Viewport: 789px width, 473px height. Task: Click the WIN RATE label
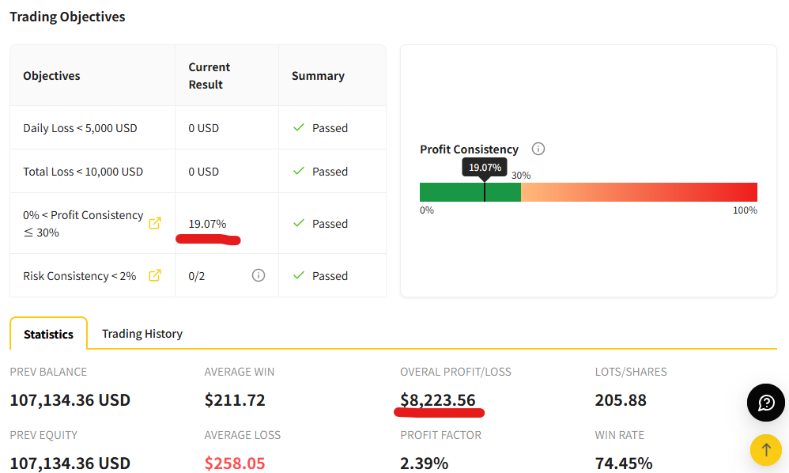620,435
